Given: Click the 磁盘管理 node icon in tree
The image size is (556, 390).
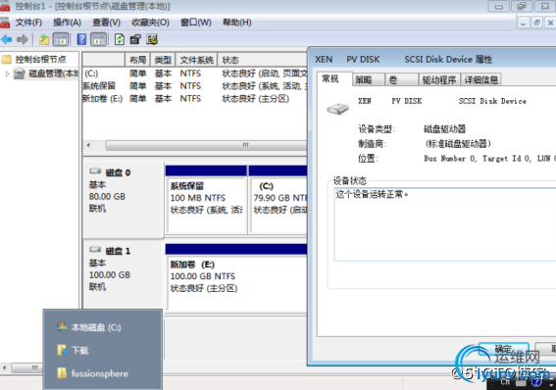Looking at the screenshot, I should pos(20,73).
